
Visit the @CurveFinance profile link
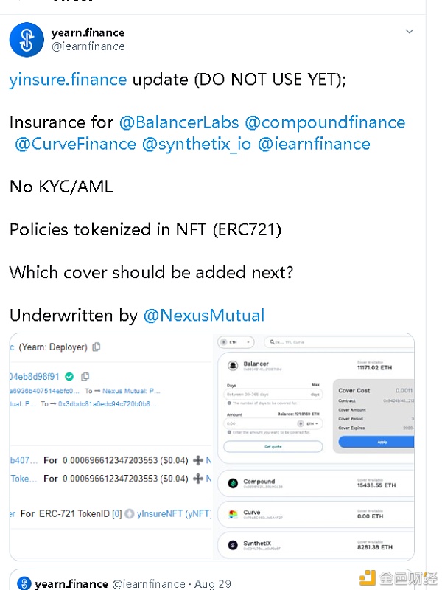coord(76,144)
